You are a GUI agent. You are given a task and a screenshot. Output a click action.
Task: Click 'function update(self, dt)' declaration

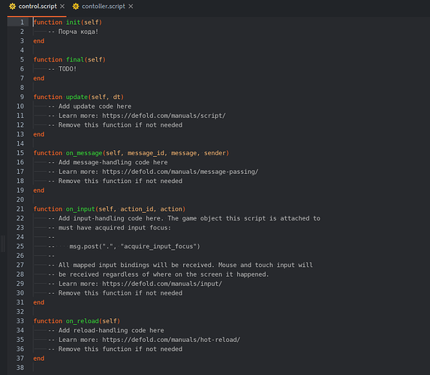pos(79,97)
